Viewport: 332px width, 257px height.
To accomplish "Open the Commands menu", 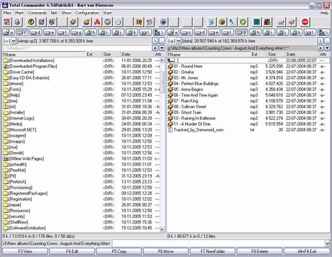I will click(37, 13).
